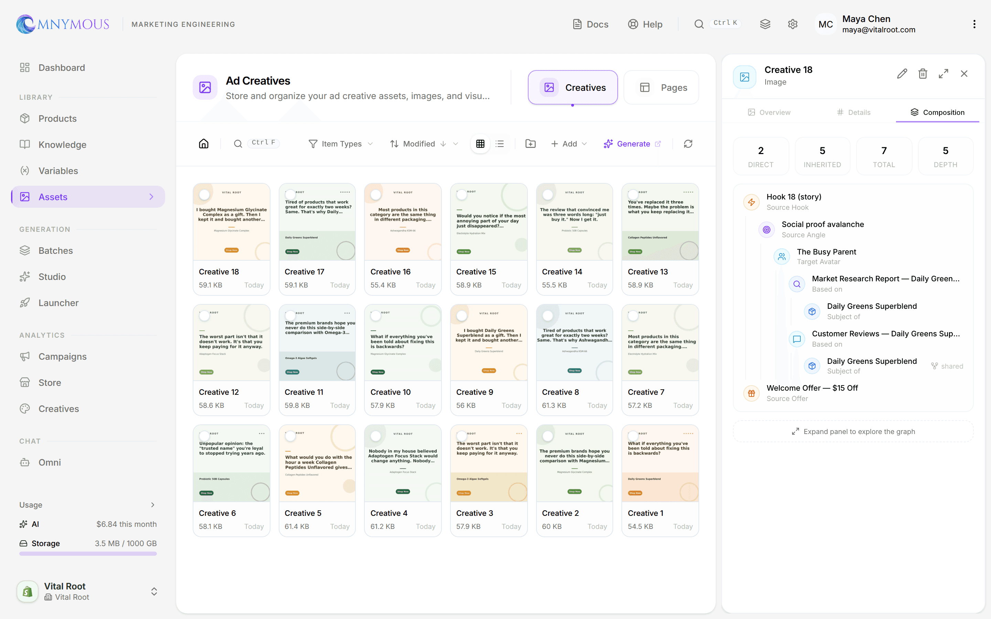Switch to list view

pos(500,144)
